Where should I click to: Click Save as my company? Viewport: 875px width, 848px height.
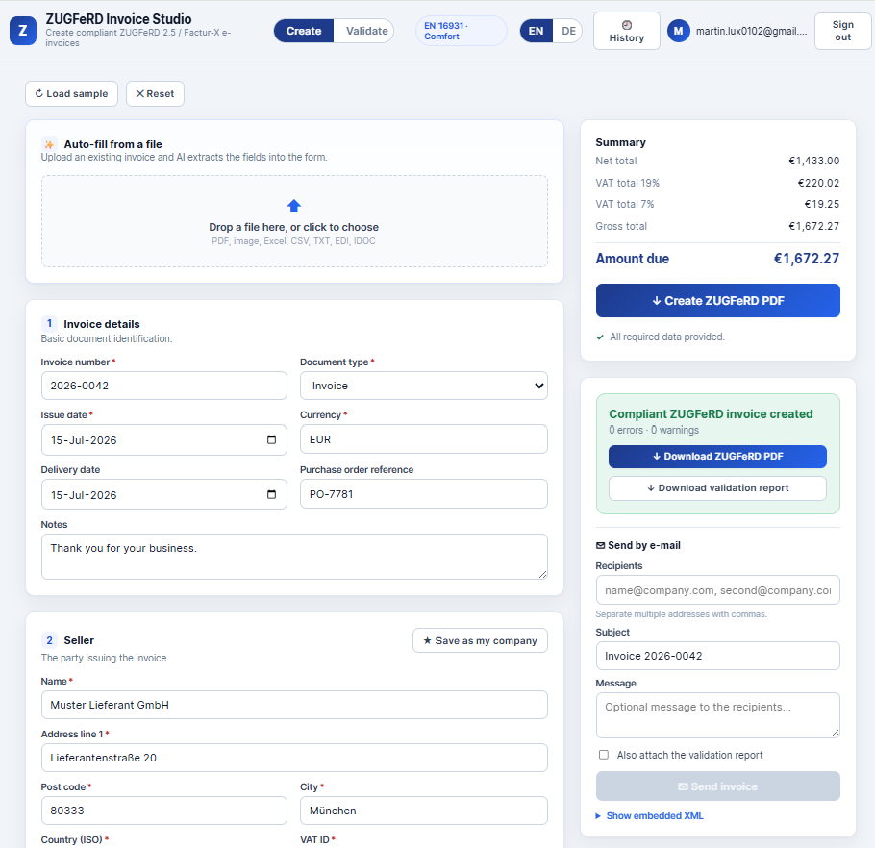480,640
